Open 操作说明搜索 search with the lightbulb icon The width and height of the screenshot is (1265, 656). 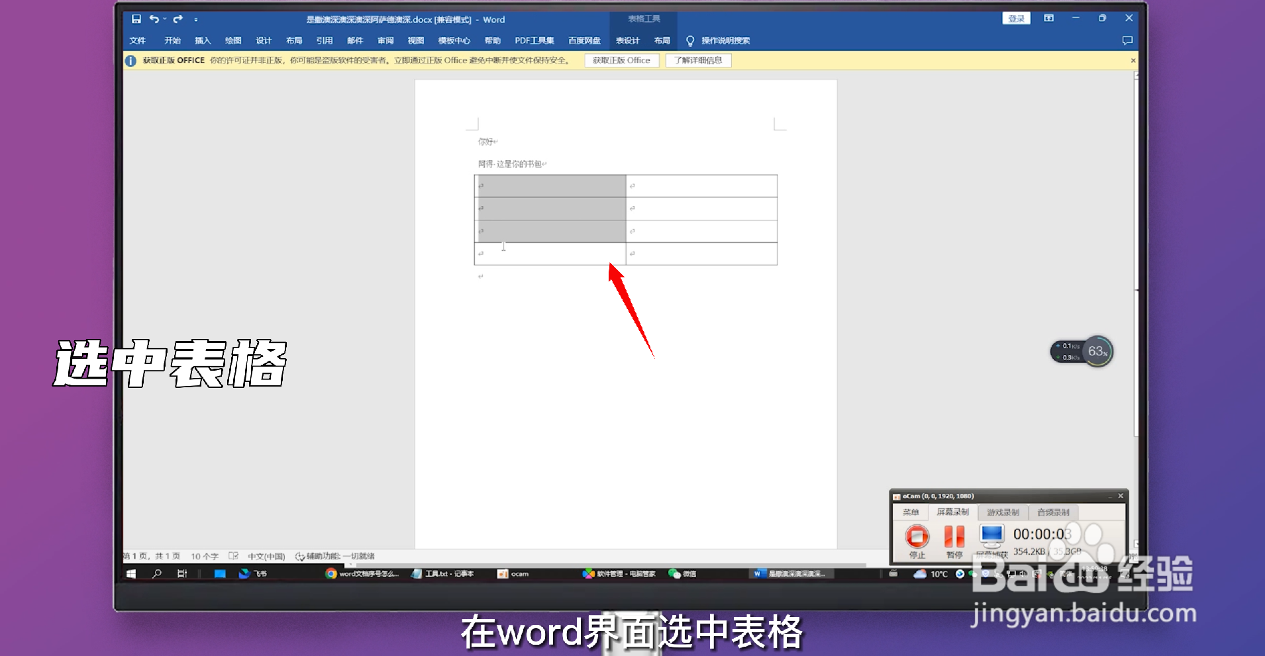click(x=691, y=40)
